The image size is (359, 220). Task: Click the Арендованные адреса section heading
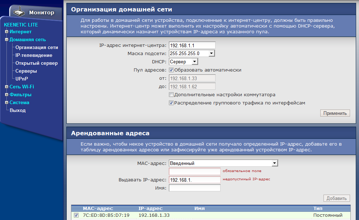110,133
